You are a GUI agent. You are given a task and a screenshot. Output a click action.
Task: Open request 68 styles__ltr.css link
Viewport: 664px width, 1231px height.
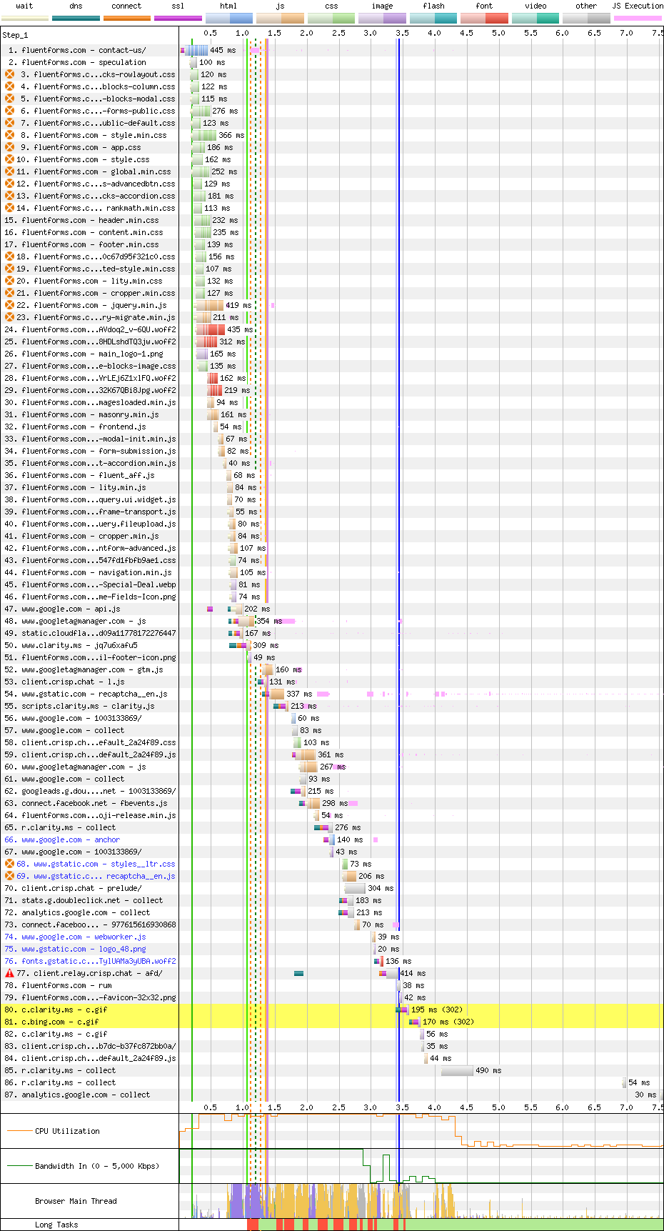(x=96, y=864)
